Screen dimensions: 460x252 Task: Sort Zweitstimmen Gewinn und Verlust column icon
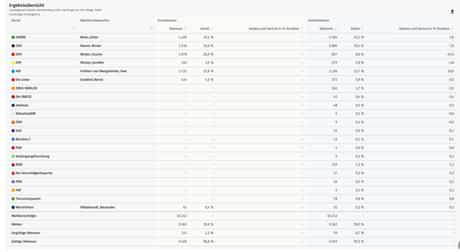[452, 28]
